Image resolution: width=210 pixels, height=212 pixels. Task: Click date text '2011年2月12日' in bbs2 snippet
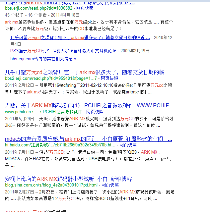point(19,85)
